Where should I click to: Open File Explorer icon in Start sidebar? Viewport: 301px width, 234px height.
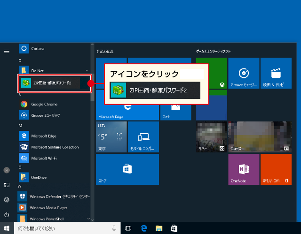[x=7, y=185]
